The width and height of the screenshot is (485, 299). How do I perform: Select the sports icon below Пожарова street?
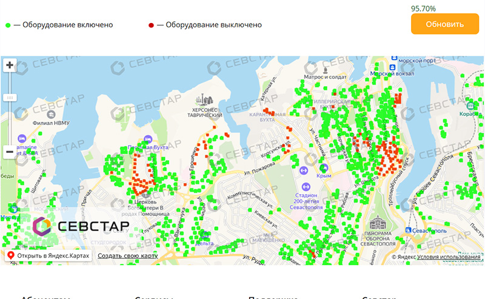304,170
